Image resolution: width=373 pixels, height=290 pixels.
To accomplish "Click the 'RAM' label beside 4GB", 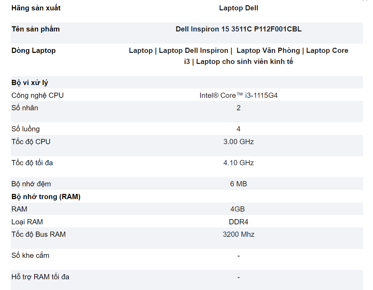I will point(19,209).
